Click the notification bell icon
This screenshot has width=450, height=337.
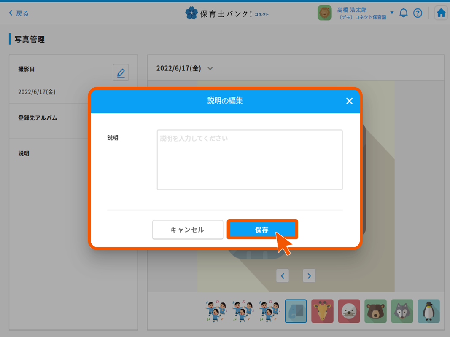point(403,13)
